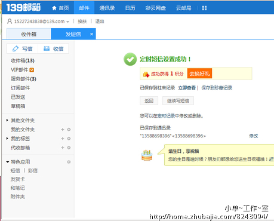
Task: Click the 修改 link beside the contact number
Action: (254, 136)
